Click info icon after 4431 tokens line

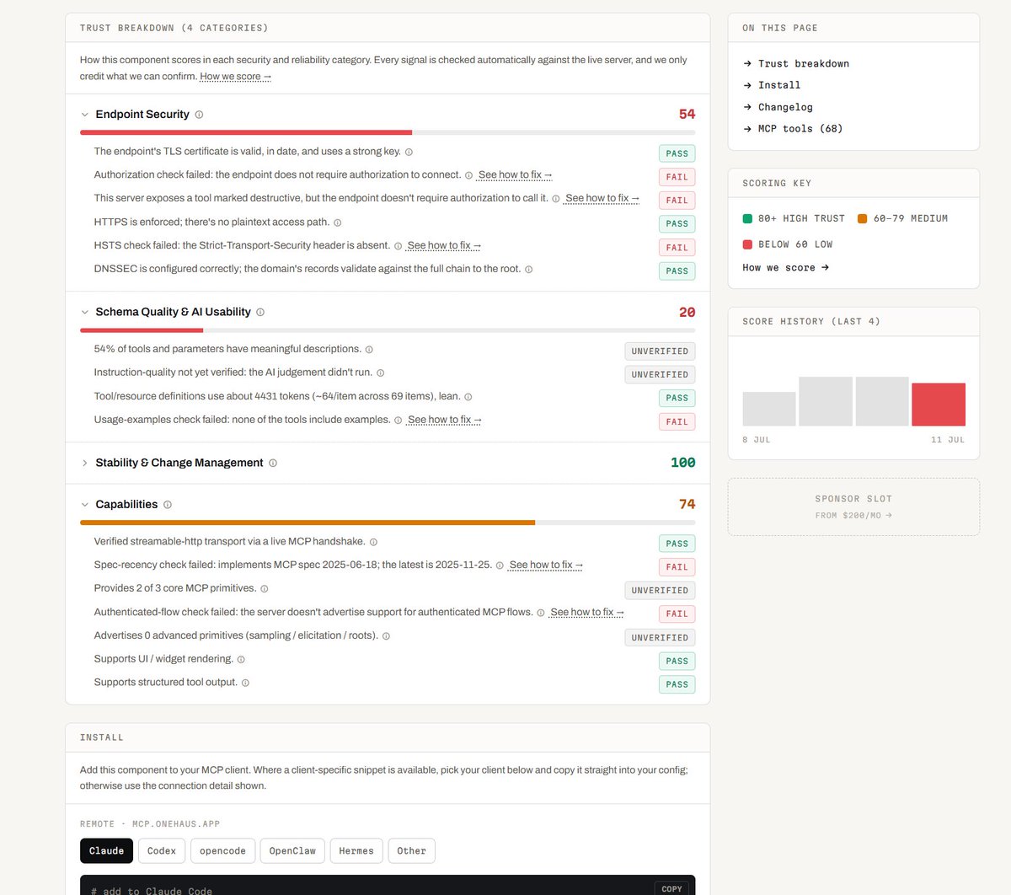pos(468,397)
